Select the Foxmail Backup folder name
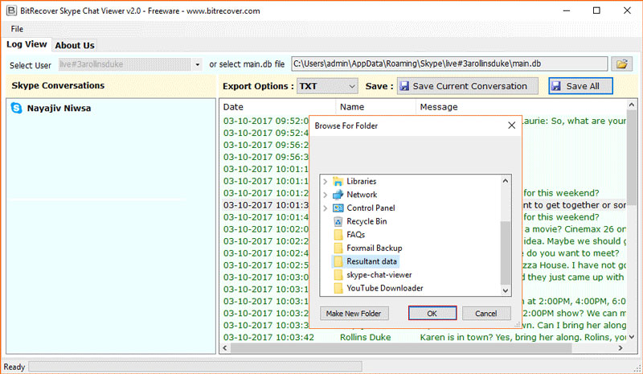Image resolution: width=643 pixels, height=374 pixels. click(375, 248)
